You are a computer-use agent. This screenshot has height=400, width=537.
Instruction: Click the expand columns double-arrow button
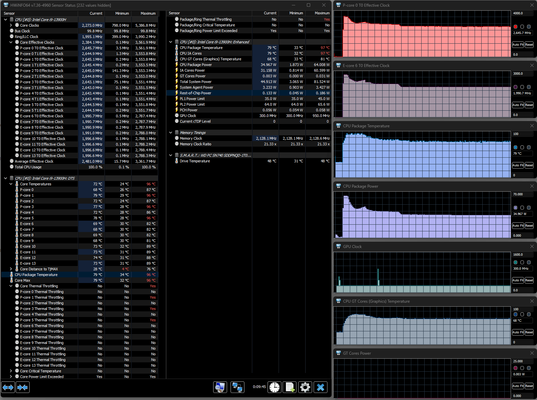coord(8,387)
